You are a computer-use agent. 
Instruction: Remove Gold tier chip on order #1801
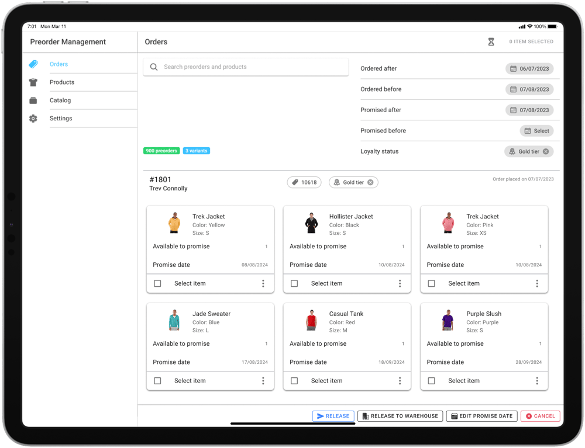point(370,182)
